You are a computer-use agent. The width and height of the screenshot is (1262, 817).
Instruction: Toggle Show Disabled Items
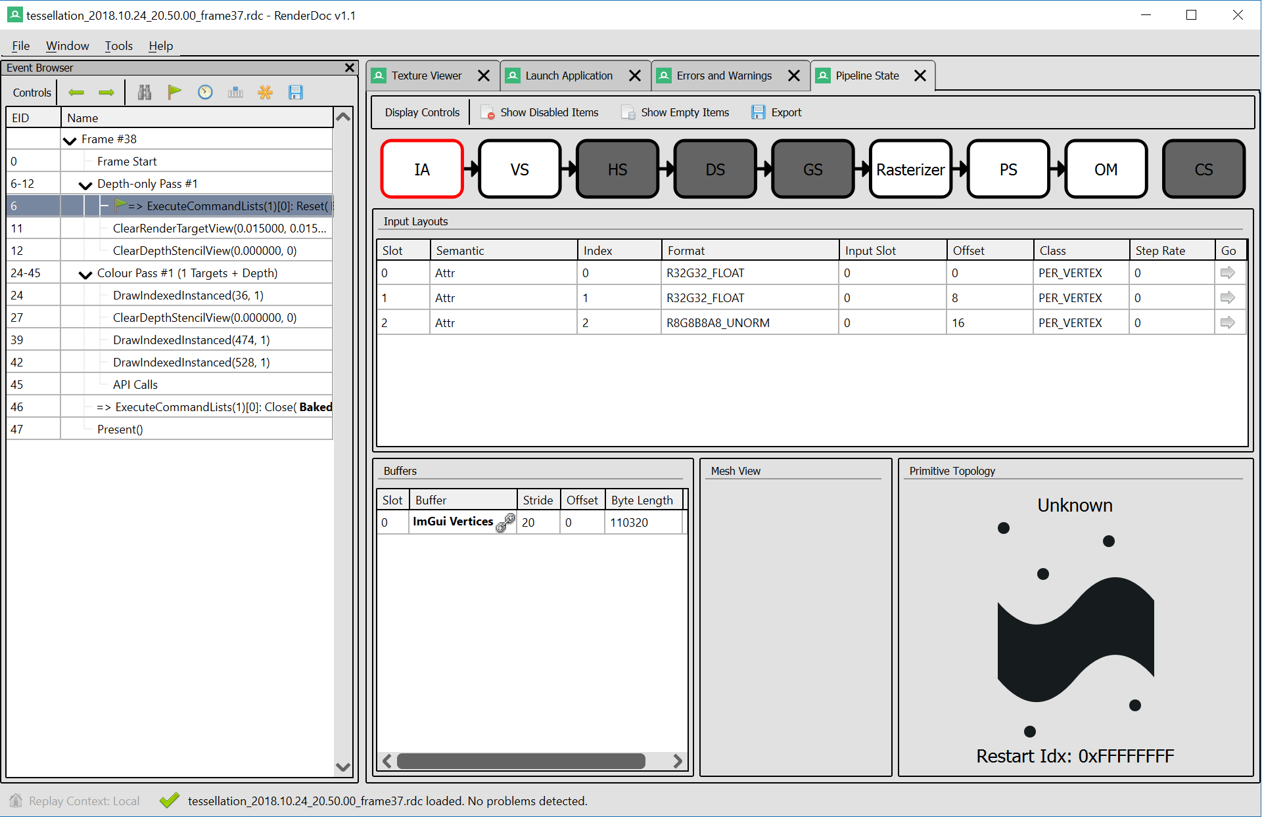[539, 112]
